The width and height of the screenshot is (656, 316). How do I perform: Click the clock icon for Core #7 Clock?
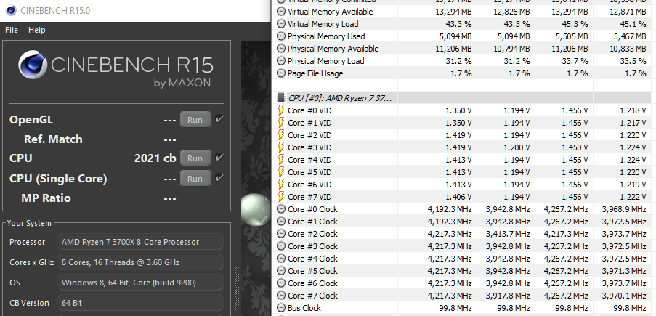coord(281,296)
